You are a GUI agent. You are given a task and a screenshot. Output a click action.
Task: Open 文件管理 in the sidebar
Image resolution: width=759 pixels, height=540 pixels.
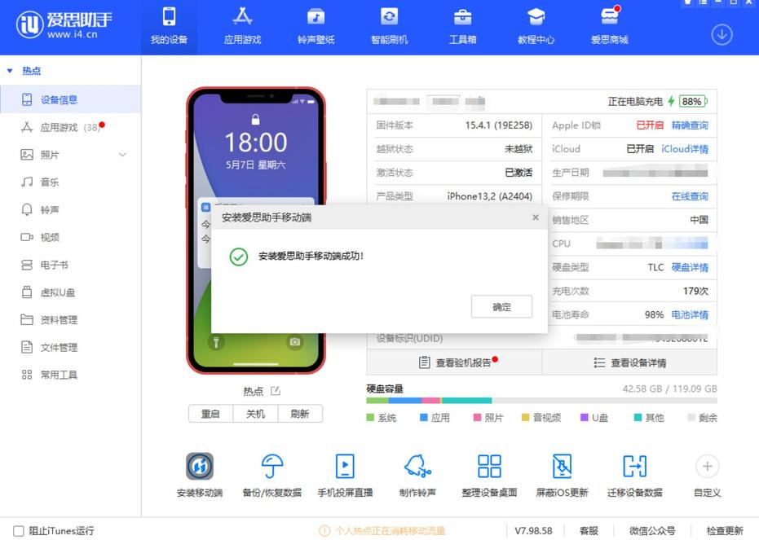click(x=71, y=348)
